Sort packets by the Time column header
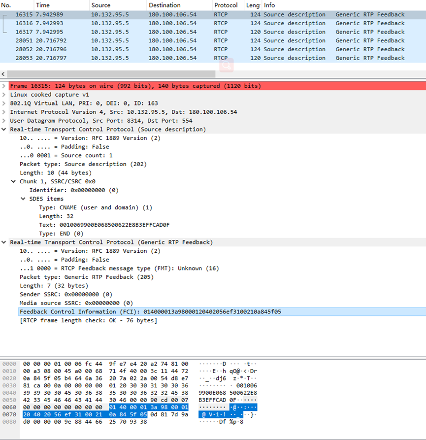 pos(62,5)
